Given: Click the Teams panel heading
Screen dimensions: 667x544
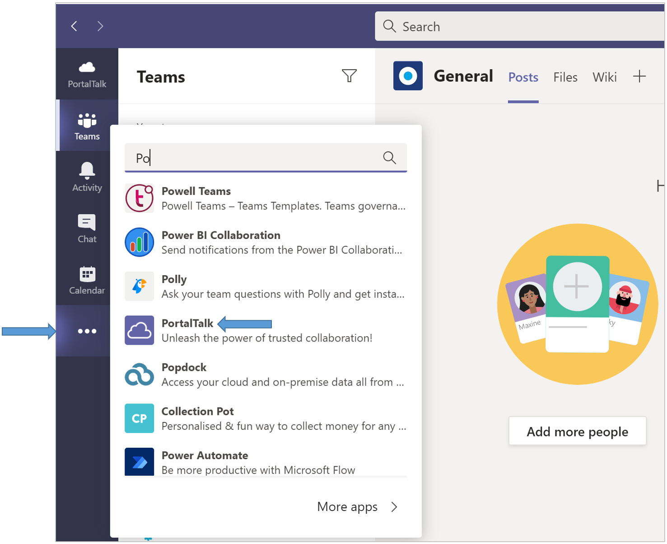Looking at the screenshot, I should point(161,77).
